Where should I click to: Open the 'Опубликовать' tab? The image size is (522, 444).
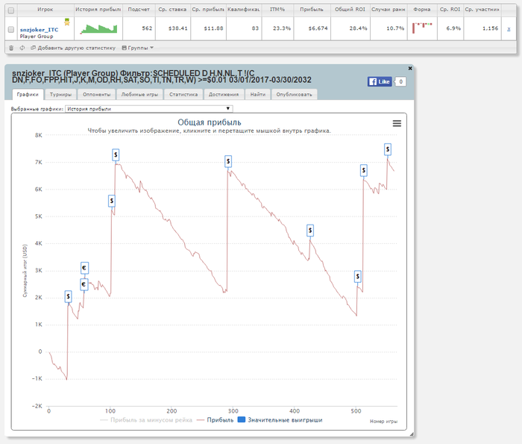point(295,95)
